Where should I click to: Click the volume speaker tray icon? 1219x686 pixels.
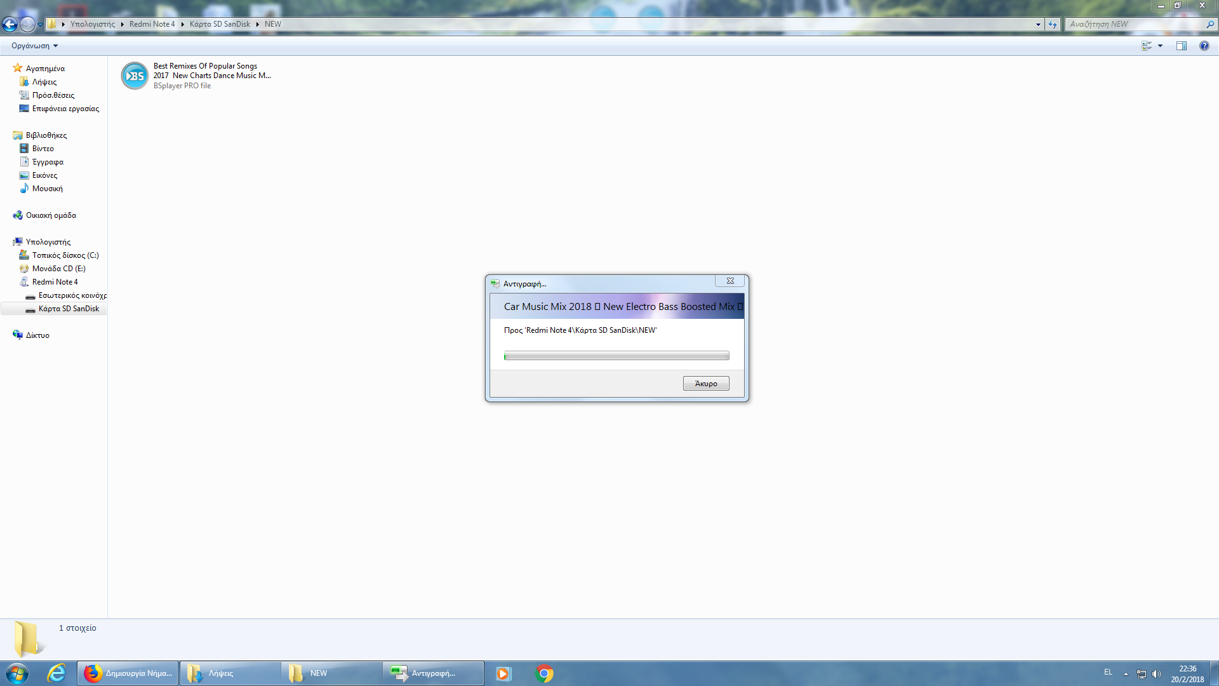point(1156,673)
